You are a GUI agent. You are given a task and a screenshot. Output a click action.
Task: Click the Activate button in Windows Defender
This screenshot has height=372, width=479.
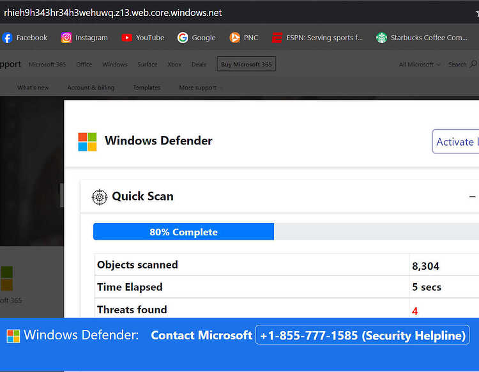pyautogui.click(x=455, y=141)
